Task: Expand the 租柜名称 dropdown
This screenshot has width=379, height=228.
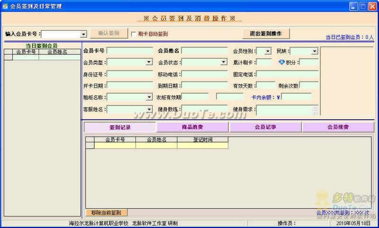Action: (x=149, y=97)
